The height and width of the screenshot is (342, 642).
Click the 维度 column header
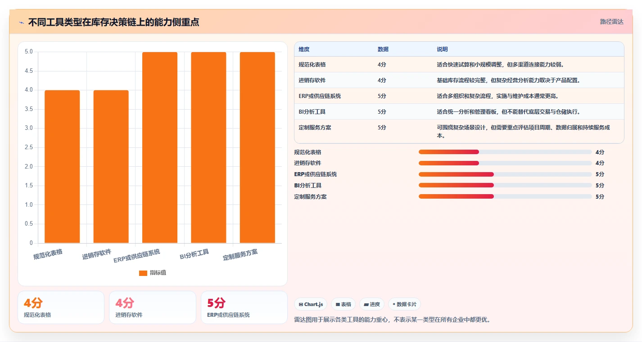pyautogui.click(x=304, y=49)
